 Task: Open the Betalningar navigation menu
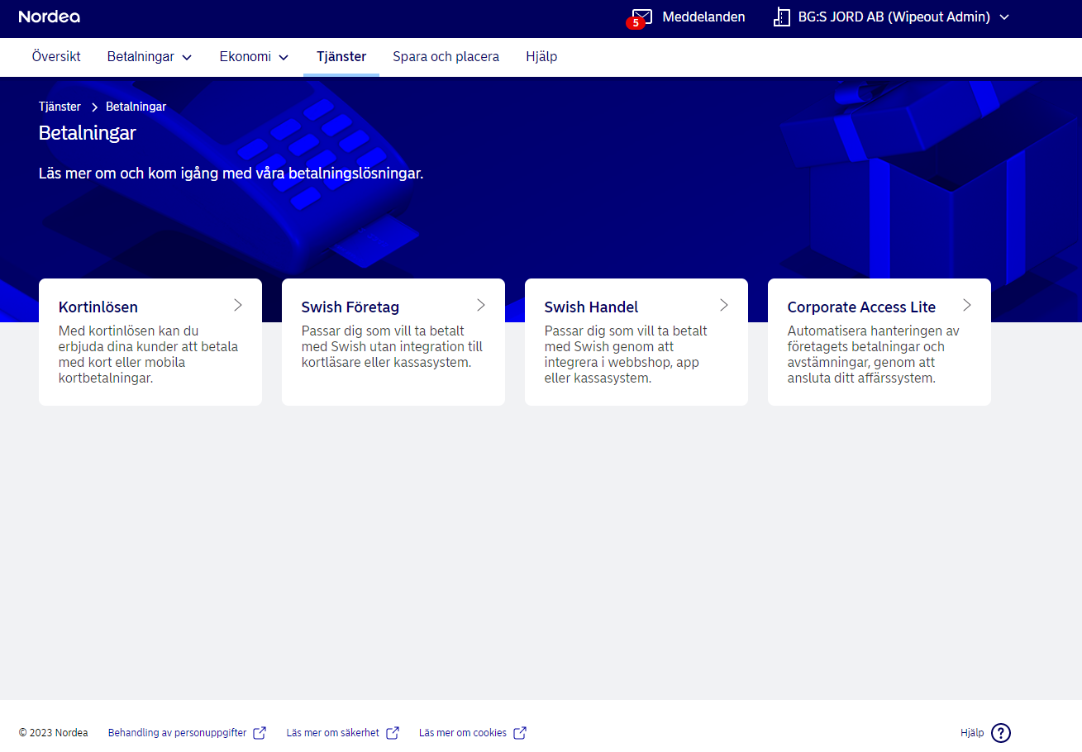coord(150,57)
